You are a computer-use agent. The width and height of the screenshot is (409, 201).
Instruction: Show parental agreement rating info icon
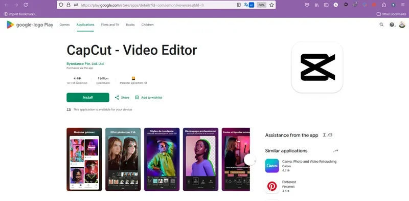pos(146,83)
